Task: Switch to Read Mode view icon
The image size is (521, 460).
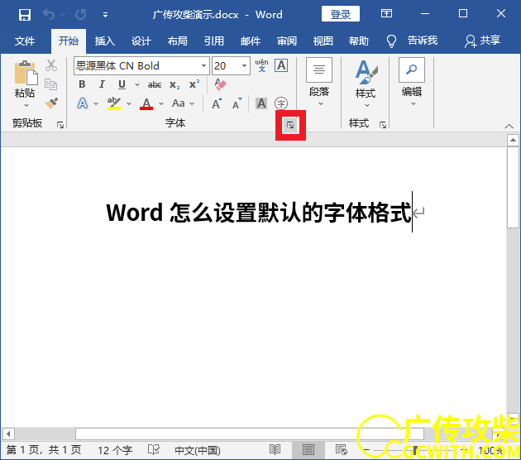Action: [275, 450]
